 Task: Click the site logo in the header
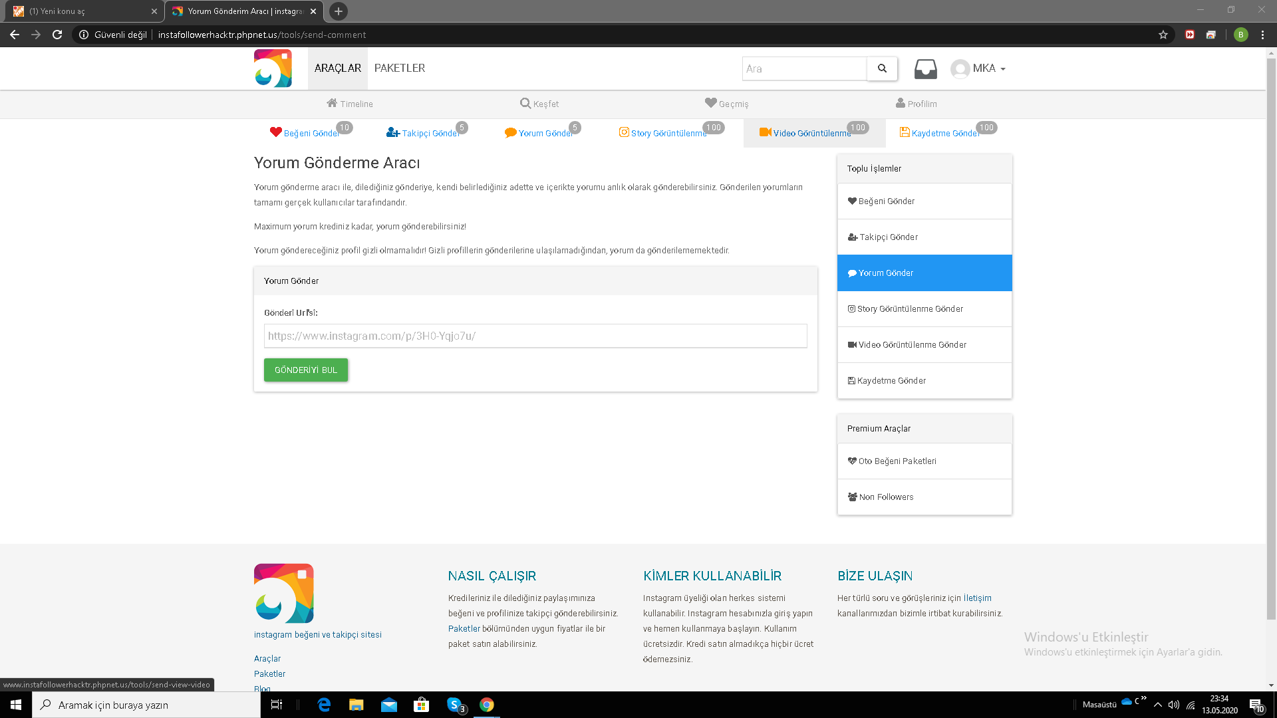coord(273,68)
